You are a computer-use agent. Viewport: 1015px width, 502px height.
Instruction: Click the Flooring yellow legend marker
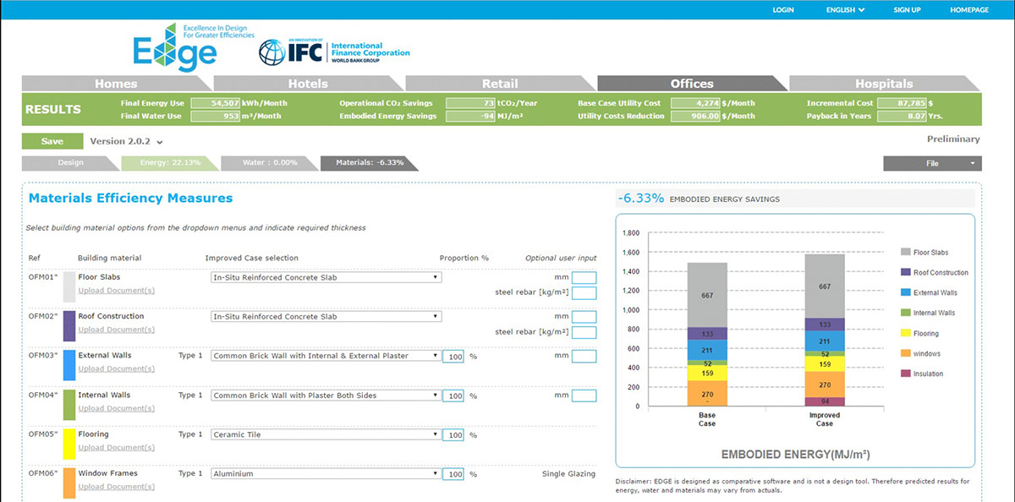[x=905, y=334]
